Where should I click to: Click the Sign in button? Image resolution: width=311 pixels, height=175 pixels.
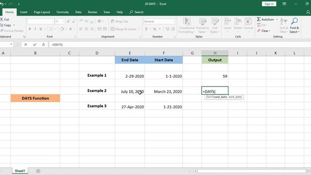click(x=269, y=4)
